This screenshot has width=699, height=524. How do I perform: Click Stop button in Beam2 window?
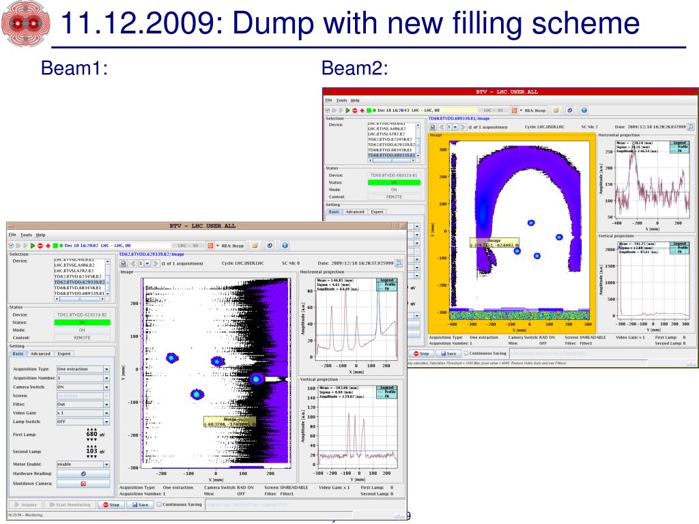pos(420,353)
